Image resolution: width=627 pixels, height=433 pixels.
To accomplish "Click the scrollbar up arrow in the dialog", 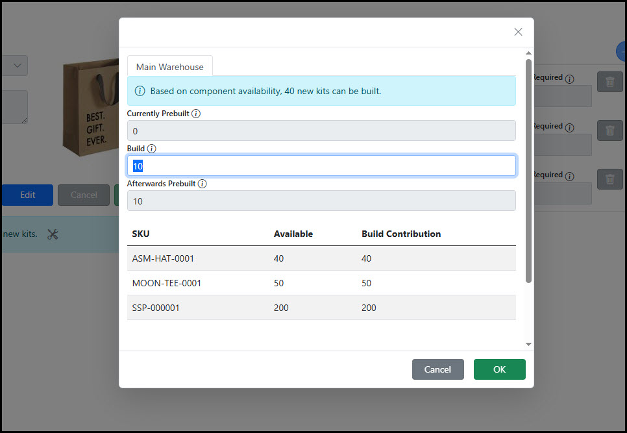I will point(528,53).
